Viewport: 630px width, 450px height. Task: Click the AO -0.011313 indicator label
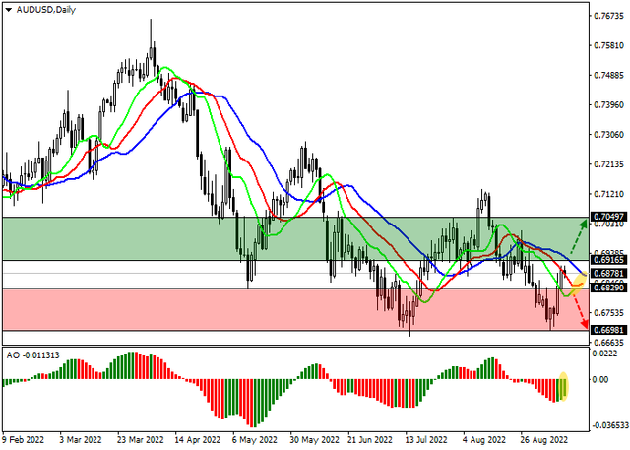(32, 355)
